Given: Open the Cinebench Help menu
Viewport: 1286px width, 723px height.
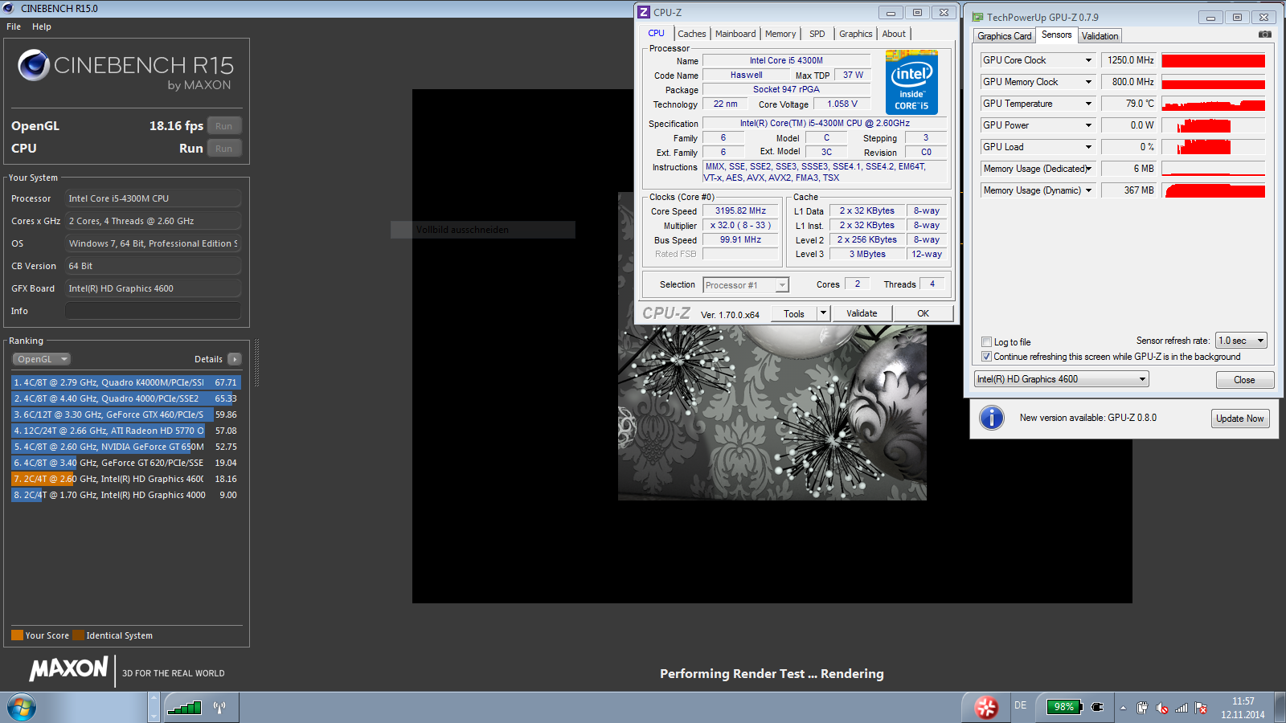Looking at the screenshot, I should click(x=42, y=27).
